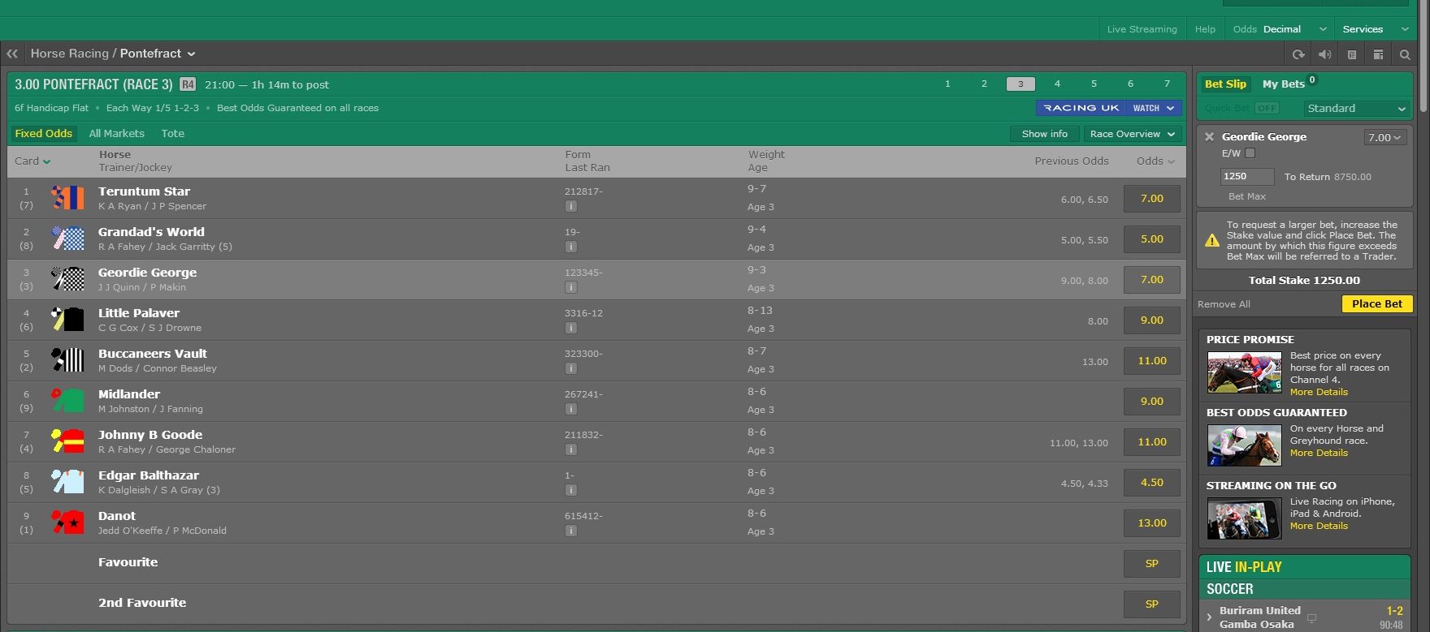This screenshot has width=1430, height=632.
Task: Click the page layout icon beside search
Action: (1378, 54)
